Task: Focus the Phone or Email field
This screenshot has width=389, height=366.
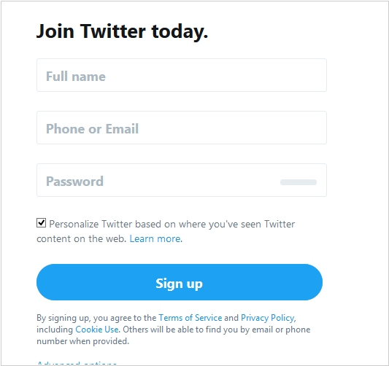Action: [182, 128]
